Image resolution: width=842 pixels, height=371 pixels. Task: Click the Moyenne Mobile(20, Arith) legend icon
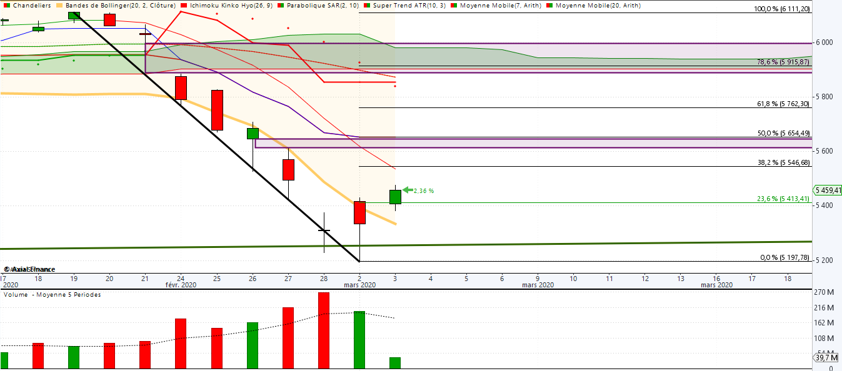[x=549, y=6]
